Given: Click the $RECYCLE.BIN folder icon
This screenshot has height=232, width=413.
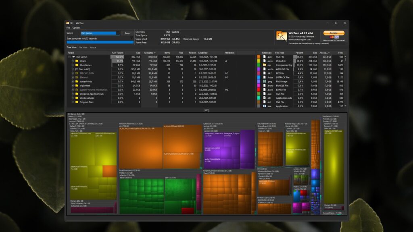Looking at the screenshot, I should (x=77, y=73).
